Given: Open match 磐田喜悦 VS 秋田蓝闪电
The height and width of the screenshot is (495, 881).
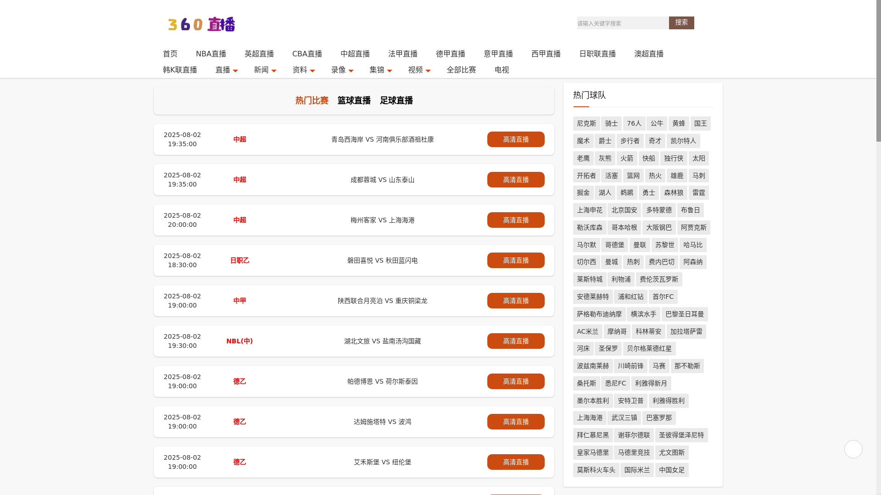Looking at the screenshot, I should 383,260.
